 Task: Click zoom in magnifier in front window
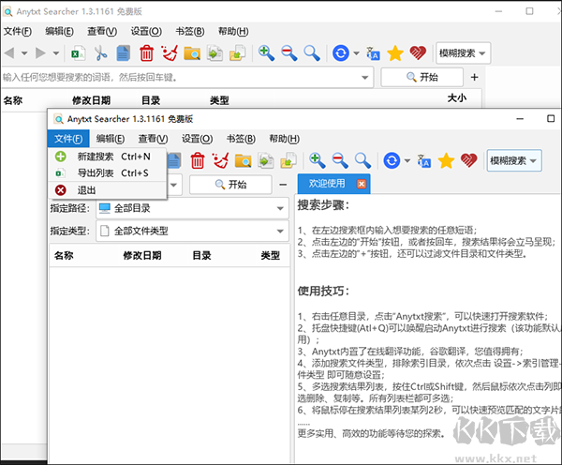click(318, 160)
